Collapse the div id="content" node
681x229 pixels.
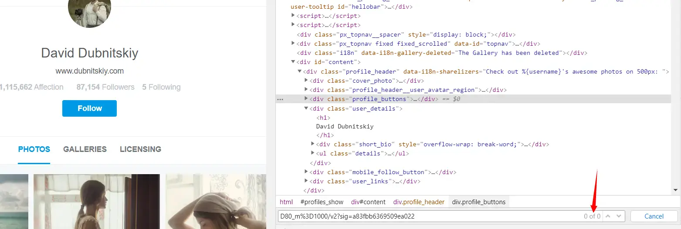coord(293,62)
